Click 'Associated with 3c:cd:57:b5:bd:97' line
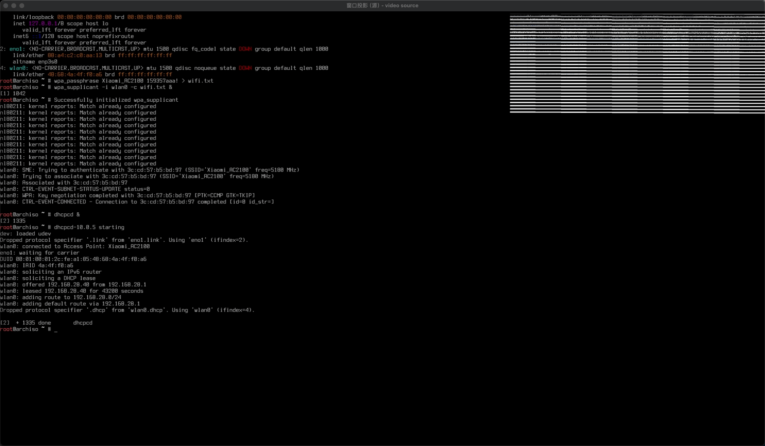The width and height of the screenshot is (765, 446). 64,183
